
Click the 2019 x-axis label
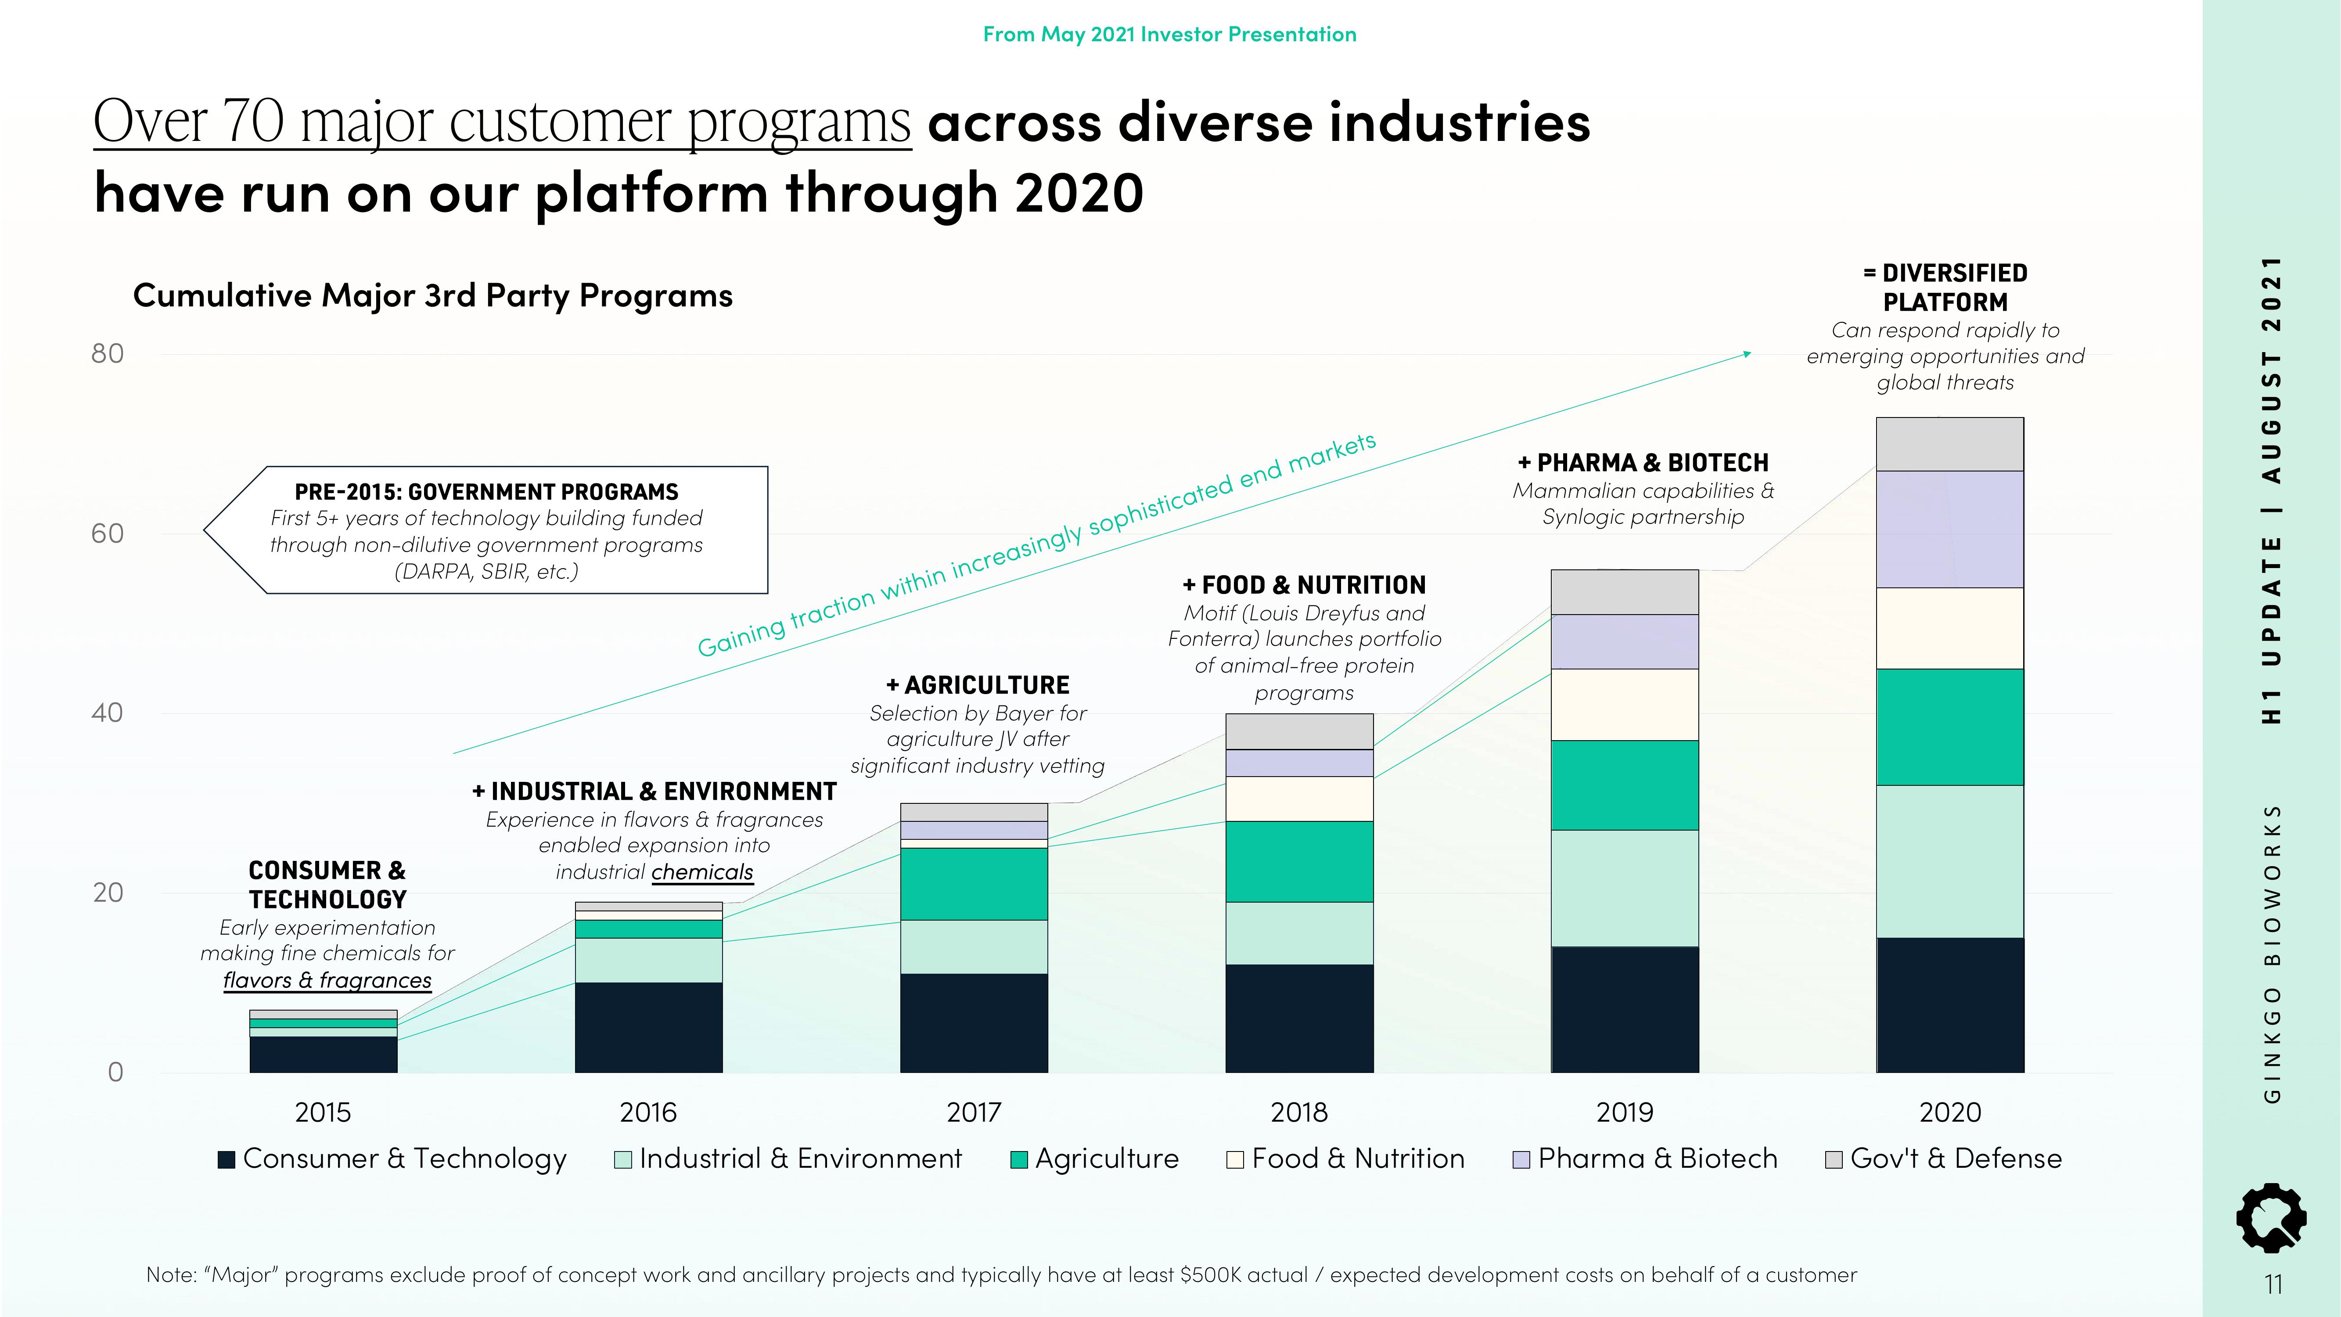coord(1625,1112)
